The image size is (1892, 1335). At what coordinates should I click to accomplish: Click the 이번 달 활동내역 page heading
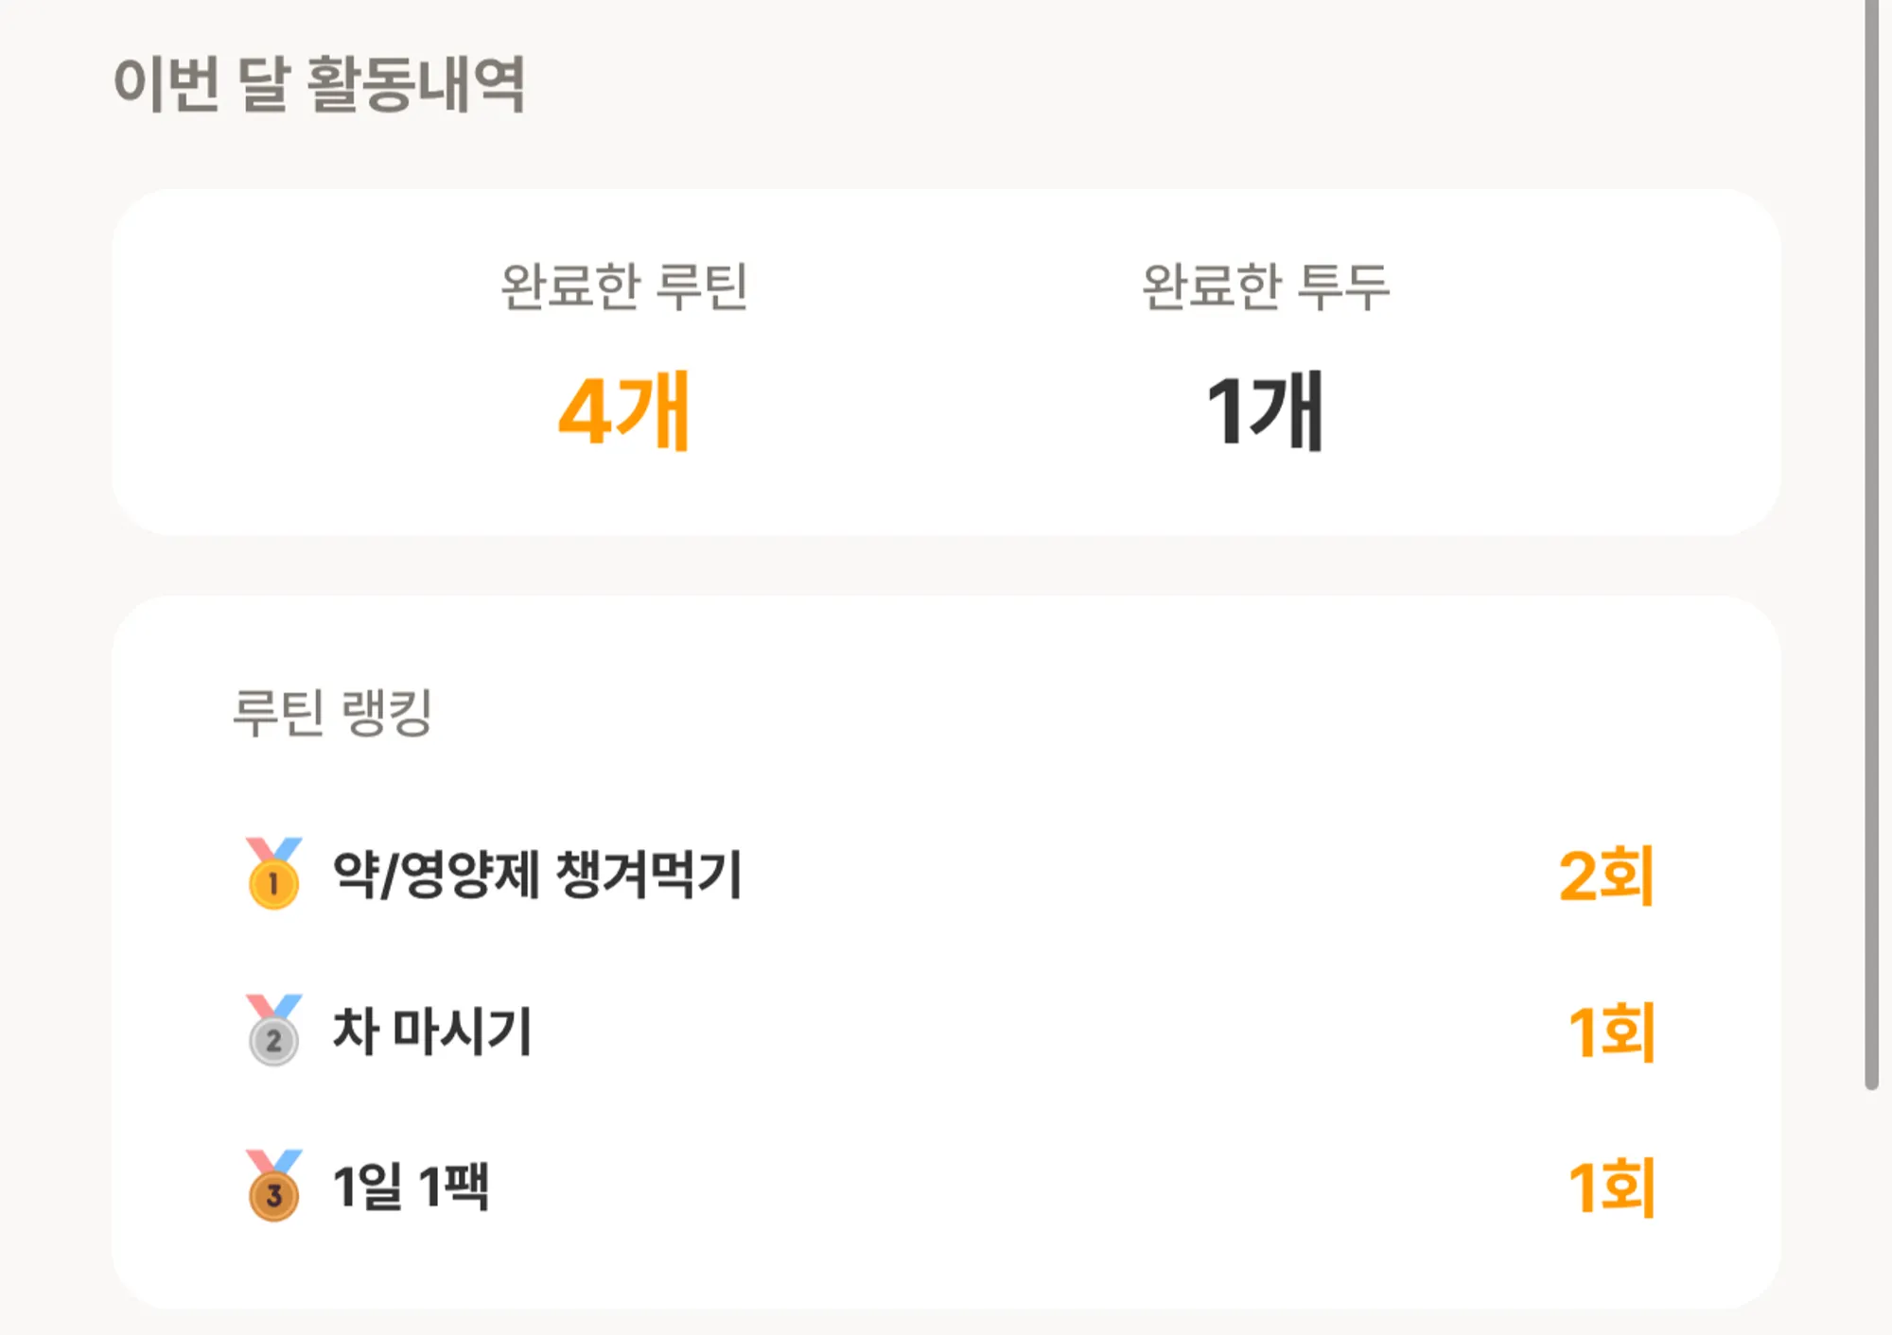(319, 83)
